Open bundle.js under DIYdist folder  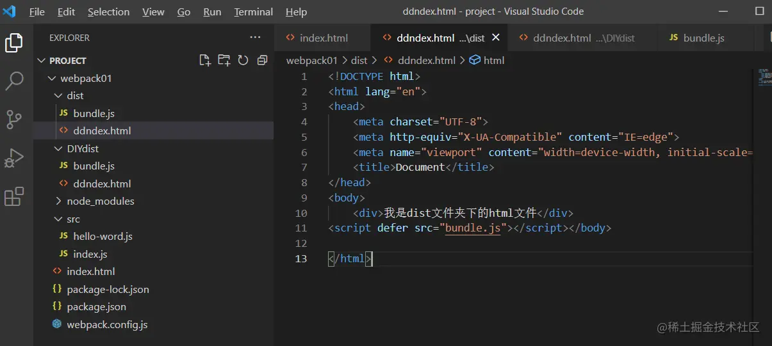154,166
